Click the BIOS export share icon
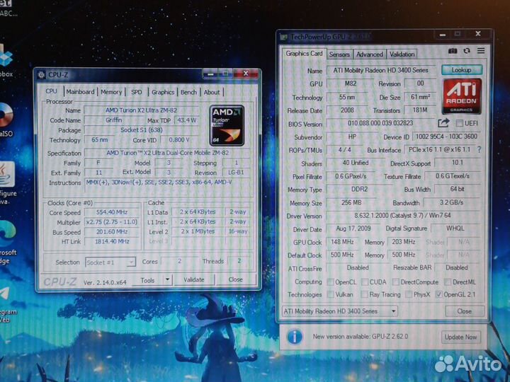 point(444,124)
